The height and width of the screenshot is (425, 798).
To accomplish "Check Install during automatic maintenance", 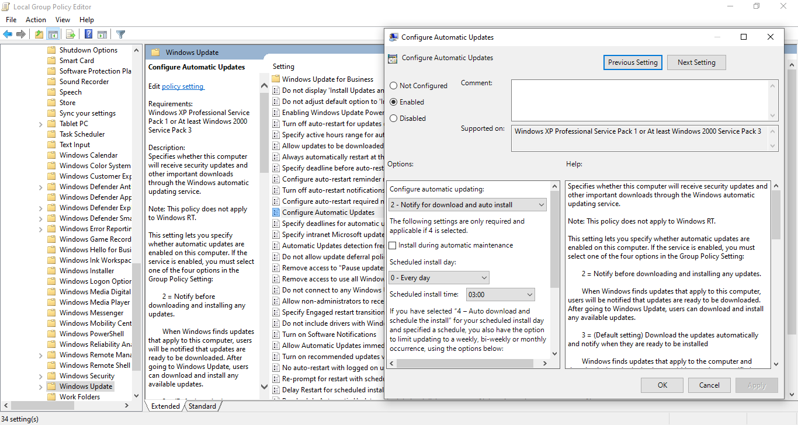I will point(393,245).
